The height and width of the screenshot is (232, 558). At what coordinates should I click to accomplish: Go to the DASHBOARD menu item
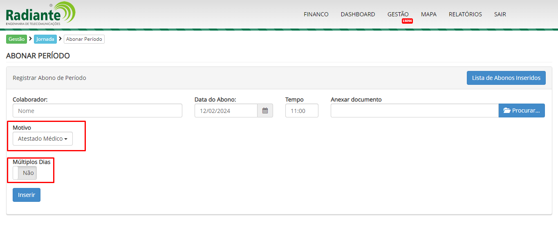pyautogui.click(x=358, y=14)
